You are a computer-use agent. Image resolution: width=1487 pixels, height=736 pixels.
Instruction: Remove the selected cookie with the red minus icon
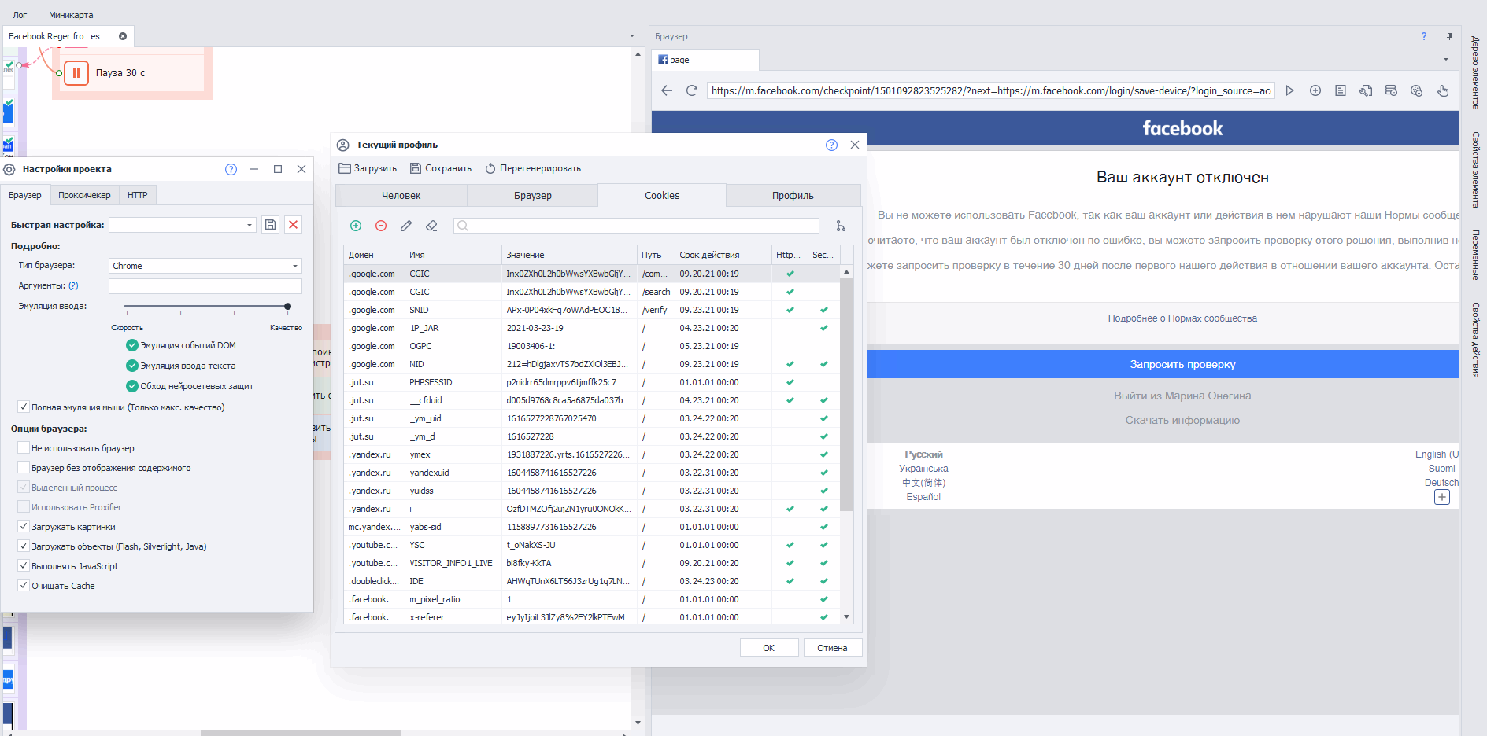click(381, 226)
